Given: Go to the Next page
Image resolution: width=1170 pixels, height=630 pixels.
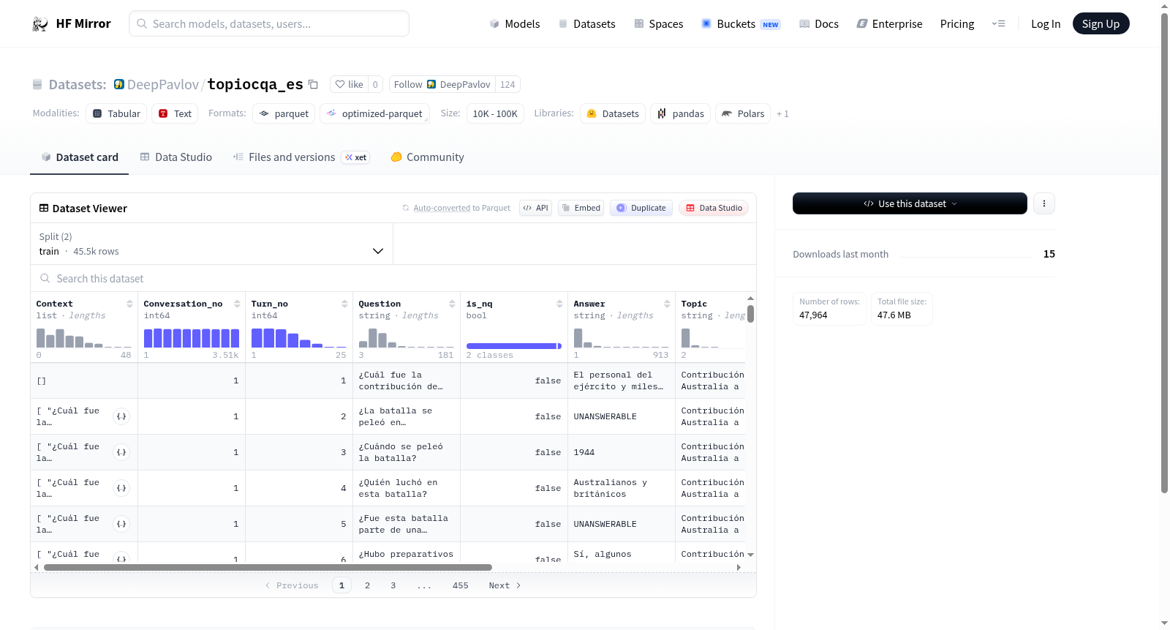Looking at the screenshot, I should [x=505, y=585].
